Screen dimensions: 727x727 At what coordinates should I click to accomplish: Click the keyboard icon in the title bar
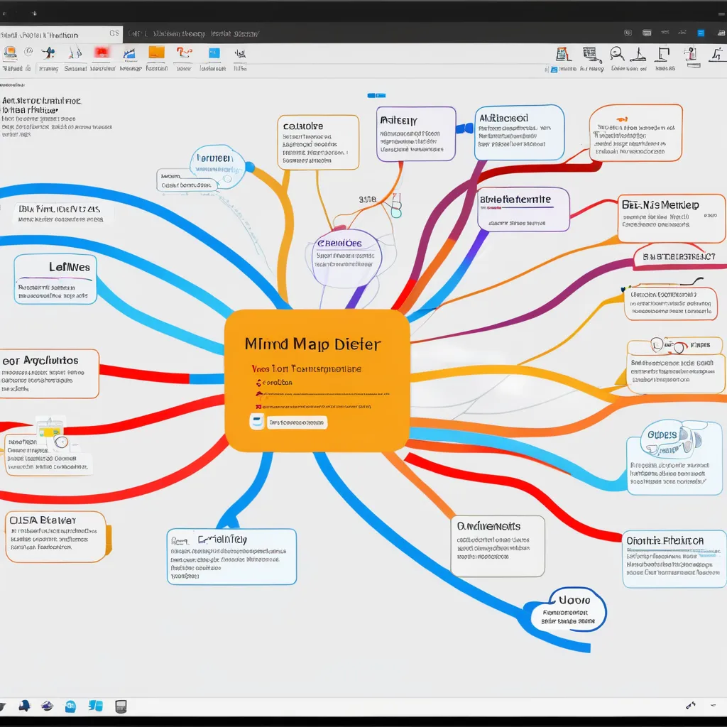[x=647, y=33]
